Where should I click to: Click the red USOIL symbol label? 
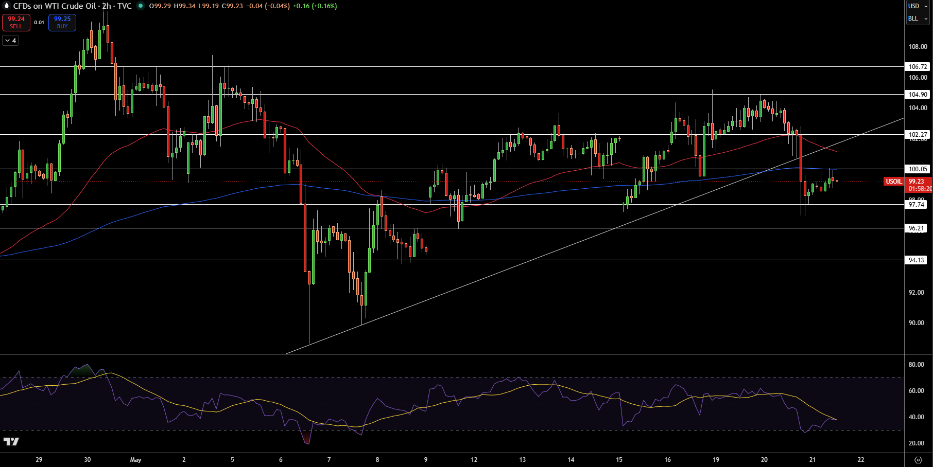click(893, 182)
